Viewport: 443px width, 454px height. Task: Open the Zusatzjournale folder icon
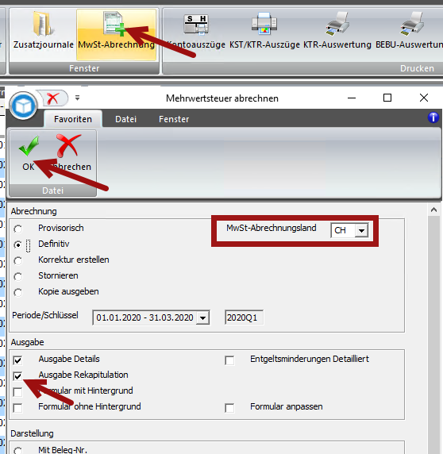point(43,24)
